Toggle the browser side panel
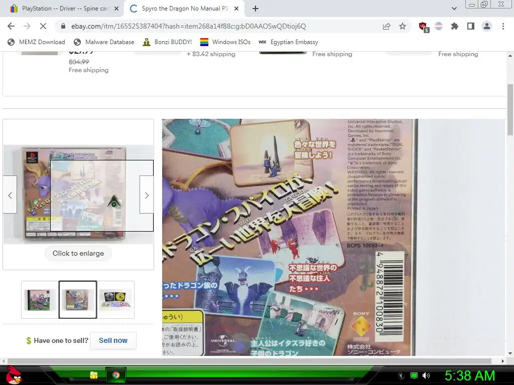The image size is (514, 385). pos(471,26)
